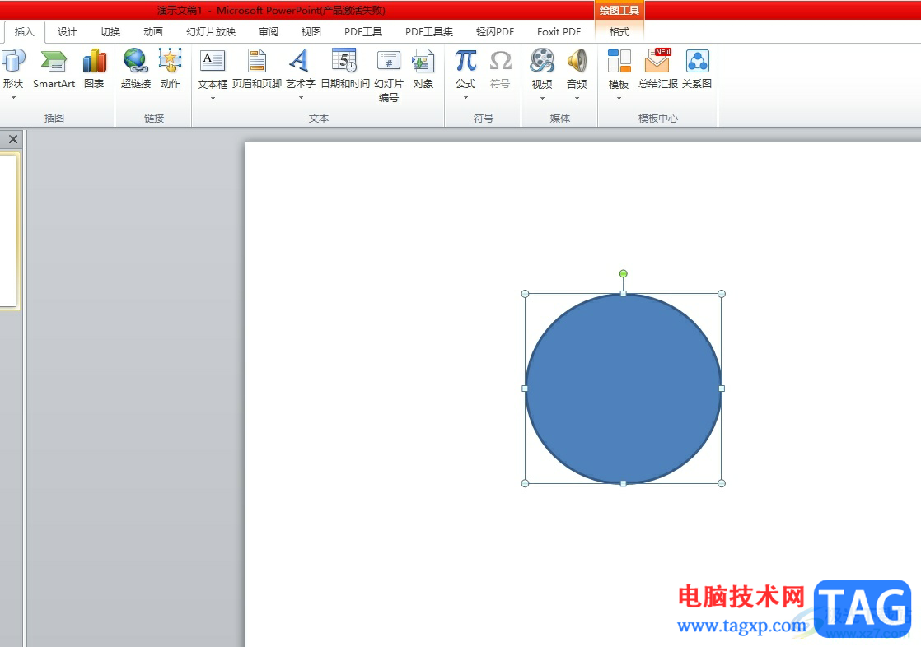Click the 符号 symbol icon

click(500, 61)
